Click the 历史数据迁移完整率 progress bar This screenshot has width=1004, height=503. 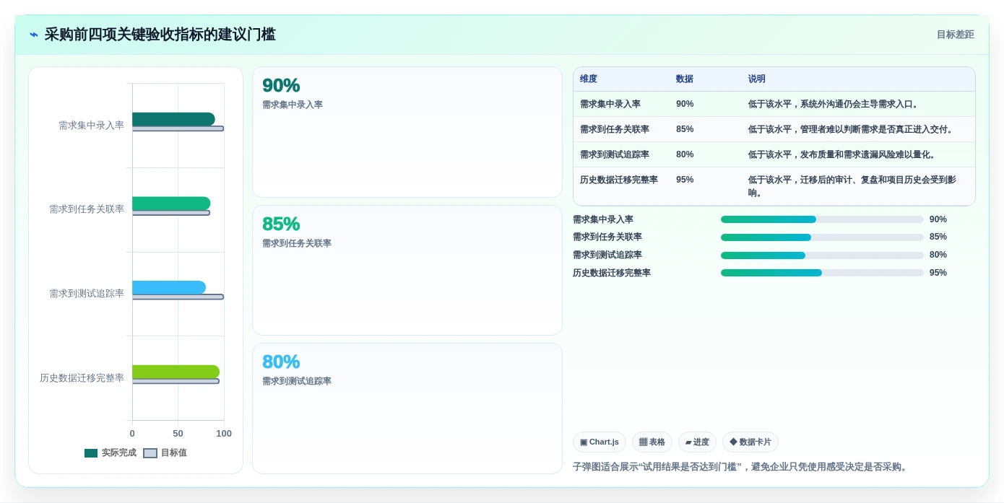[x=822, y=273]
